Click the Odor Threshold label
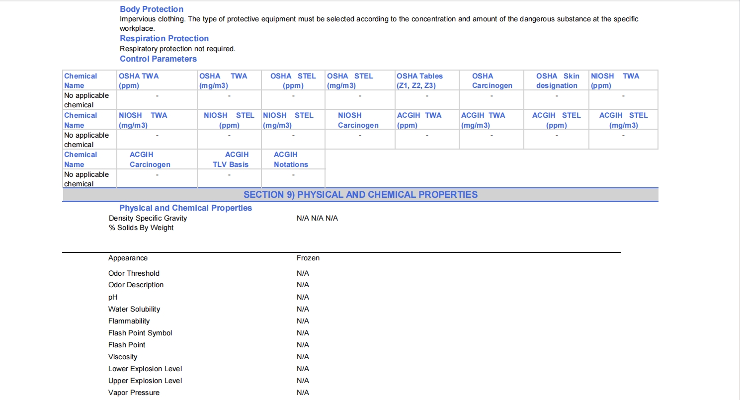740x400 pixels. point(134,273)
